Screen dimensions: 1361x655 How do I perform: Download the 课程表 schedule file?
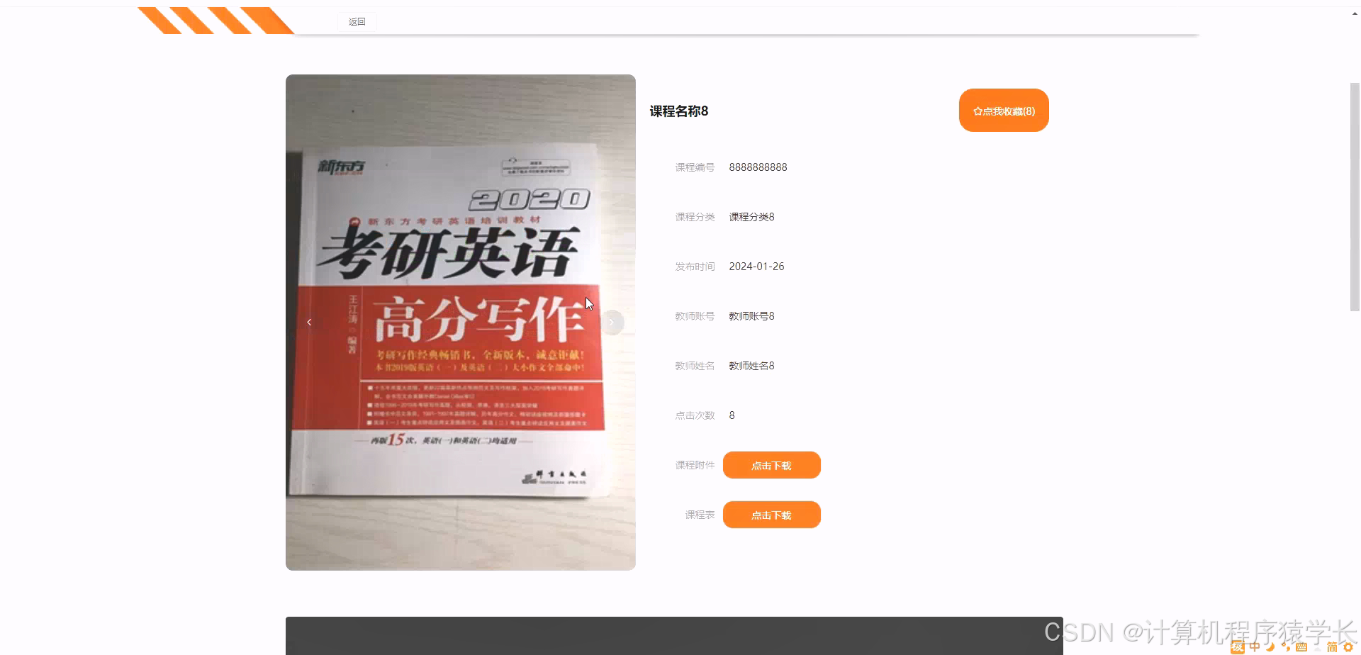(x=771, y=515)
